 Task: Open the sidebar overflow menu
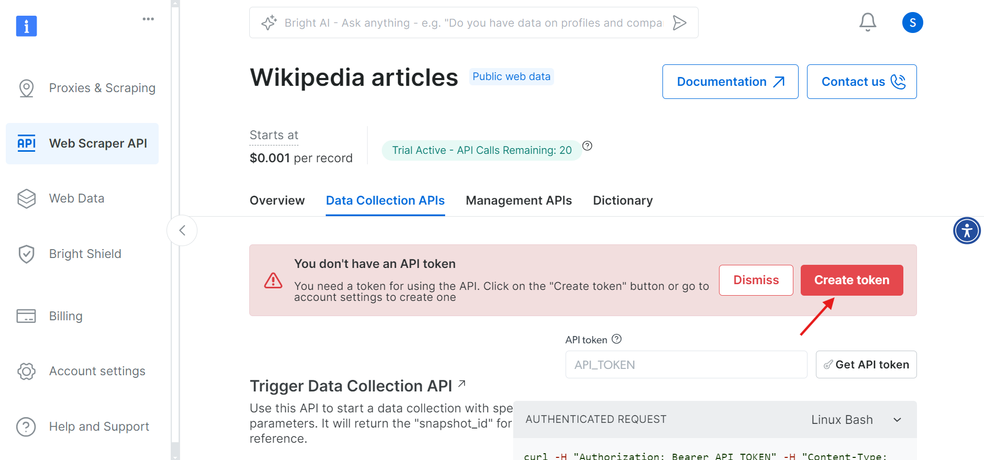tap(148, 19)
